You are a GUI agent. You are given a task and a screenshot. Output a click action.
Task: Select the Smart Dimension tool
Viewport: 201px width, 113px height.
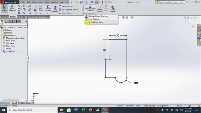[x=12, y=8]
